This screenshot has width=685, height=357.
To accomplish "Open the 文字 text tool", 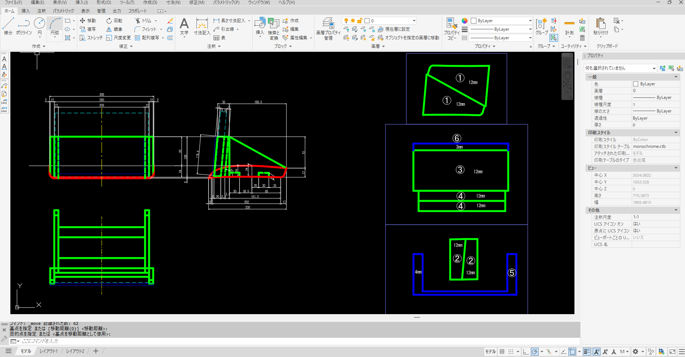I will (x=184, y=26).
